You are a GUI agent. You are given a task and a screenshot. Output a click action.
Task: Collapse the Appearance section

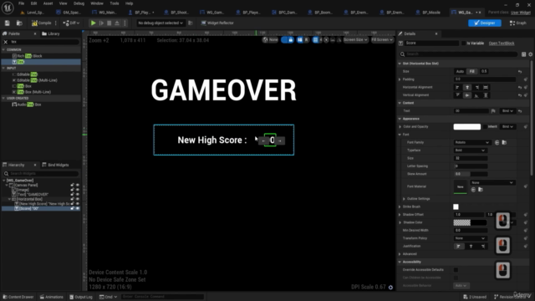pos(400,119)
